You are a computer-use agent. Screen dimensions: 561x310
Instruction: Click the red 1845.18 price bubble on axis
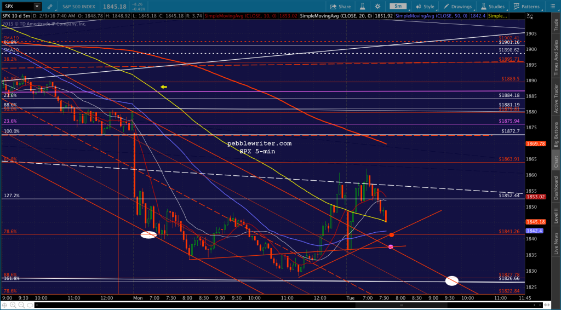tap(536, 222)
